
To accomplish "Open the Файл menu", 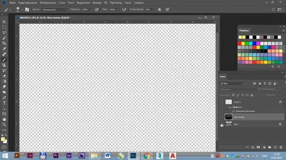I will point(13,3).
